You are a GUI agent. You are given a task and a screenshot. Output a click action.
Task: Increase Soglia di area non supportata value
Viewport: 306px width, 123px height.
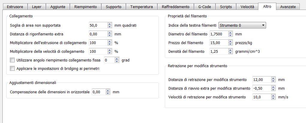click(110, 24)
